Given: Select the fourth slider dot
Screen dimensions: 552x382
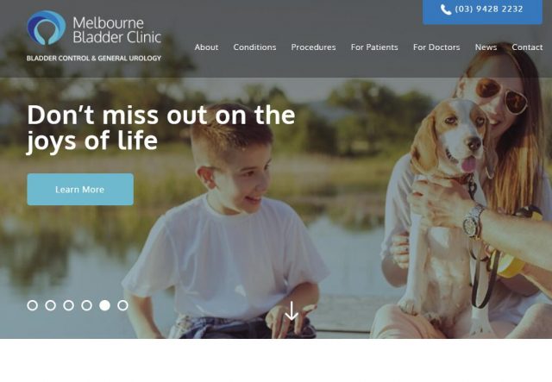Looking at the screenshot, I should coord(86,305).
